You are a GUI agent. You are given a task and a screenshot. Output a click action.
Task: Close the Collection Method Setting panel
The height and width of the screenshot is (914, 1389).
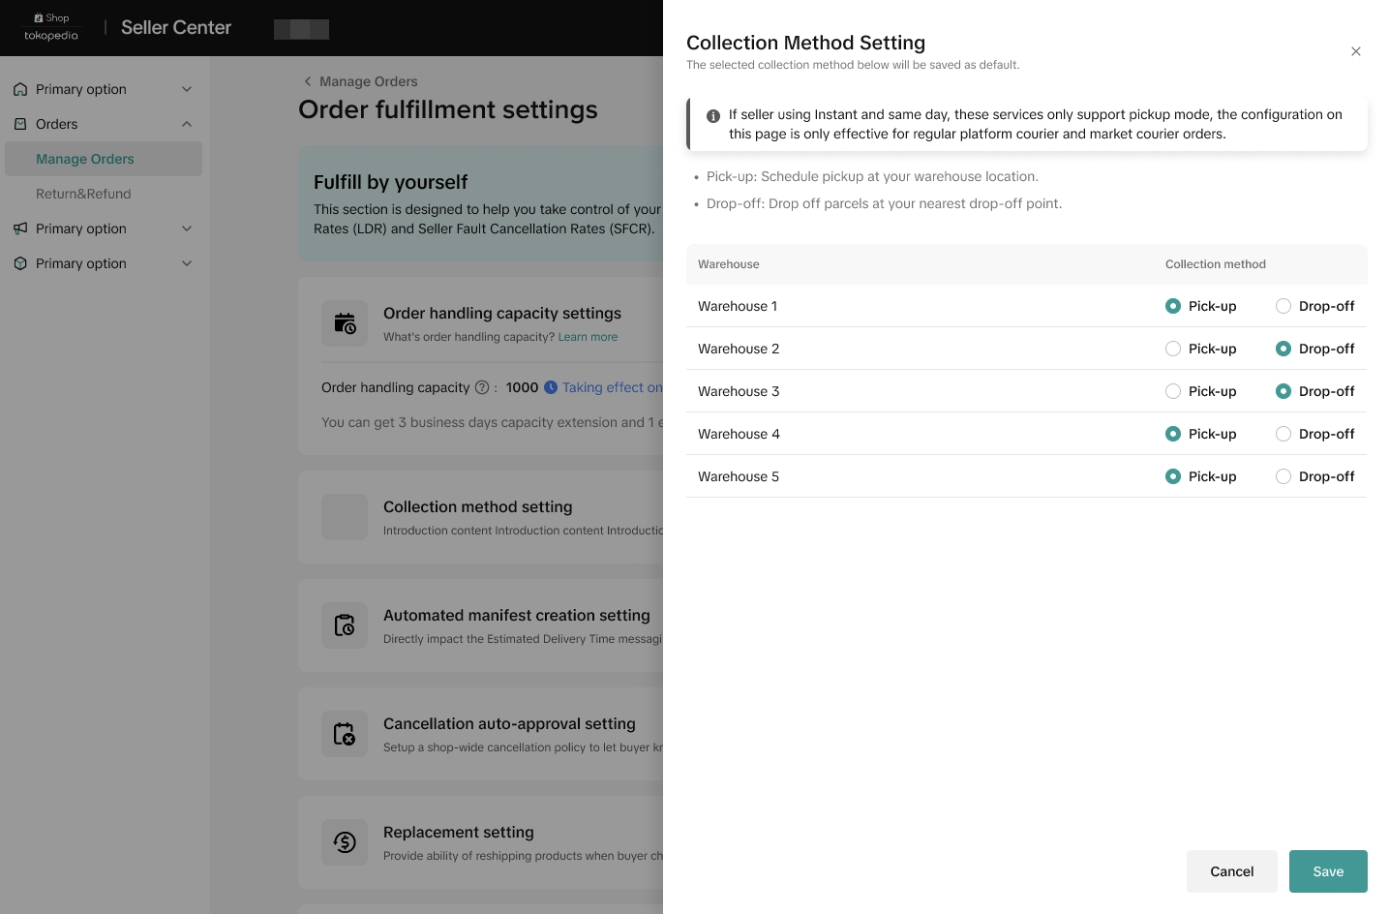1356,51
